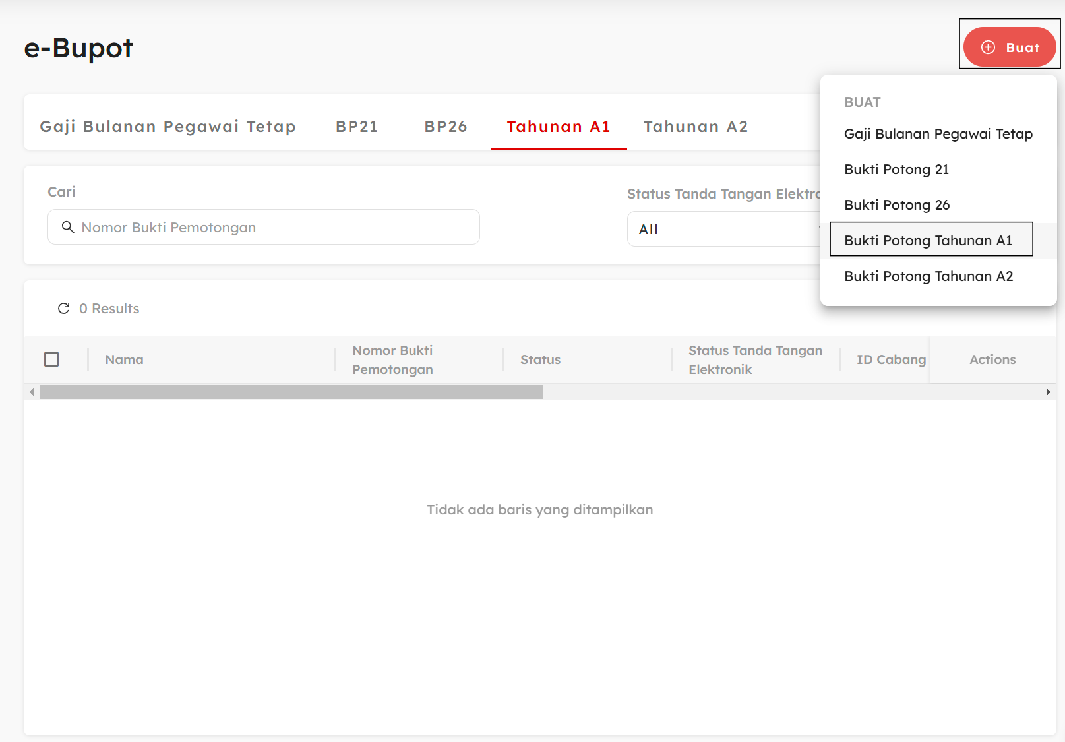
Task: Choose Bukti Potong Tahunan A1 option
Action: [928, 241]
